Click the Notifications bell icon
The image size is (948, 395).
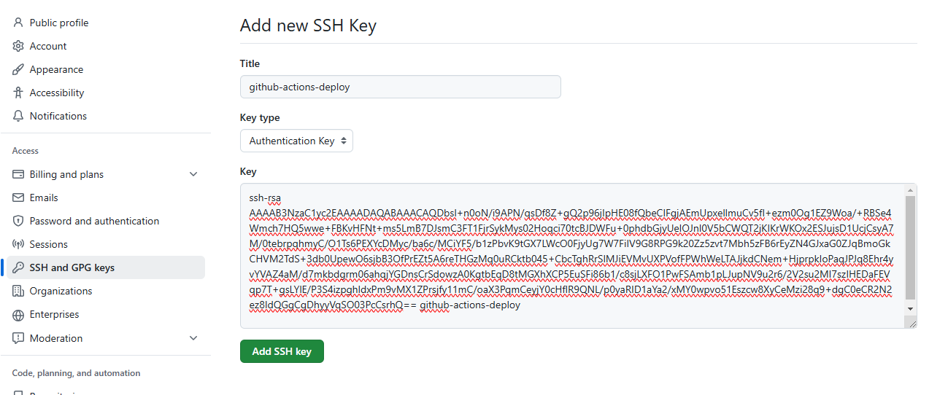pyautogui.click(x=18, y=116)
